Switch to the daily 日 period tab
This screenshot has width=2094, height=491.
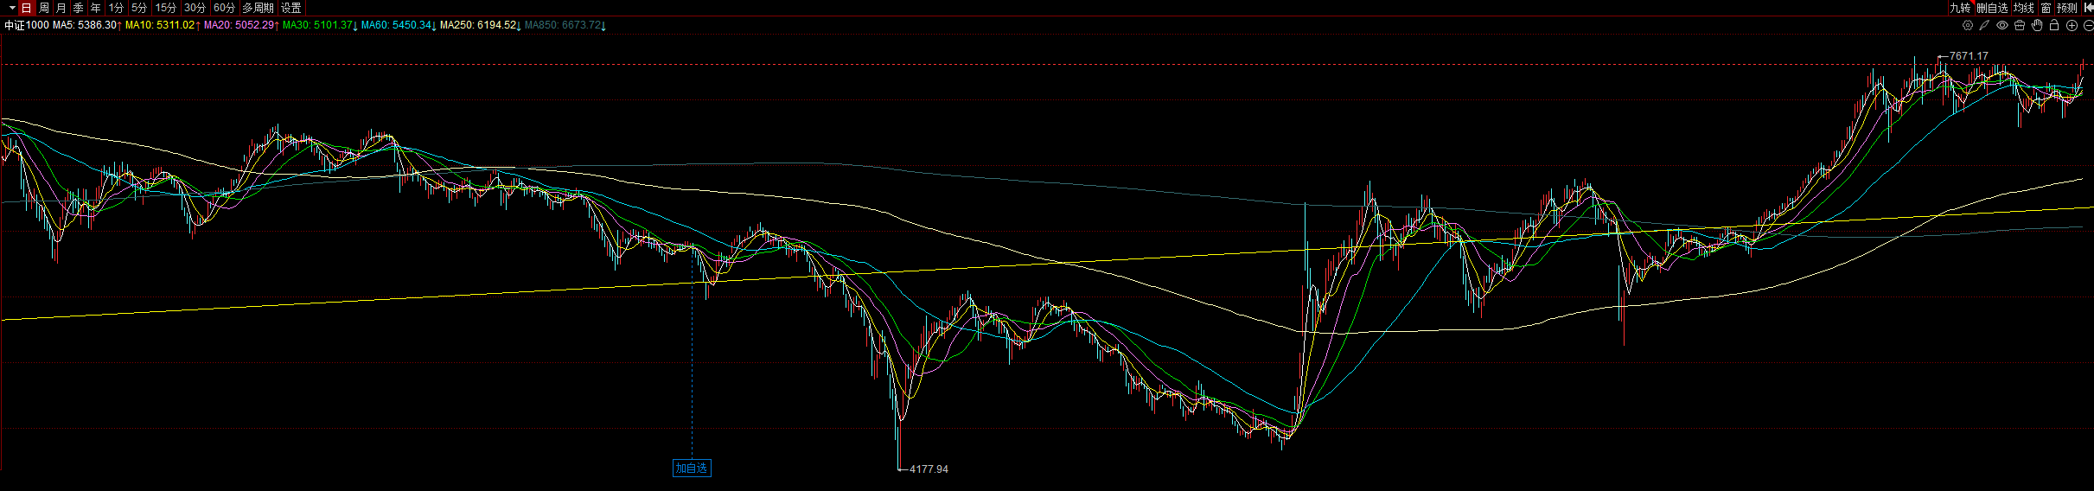(26, 8)
